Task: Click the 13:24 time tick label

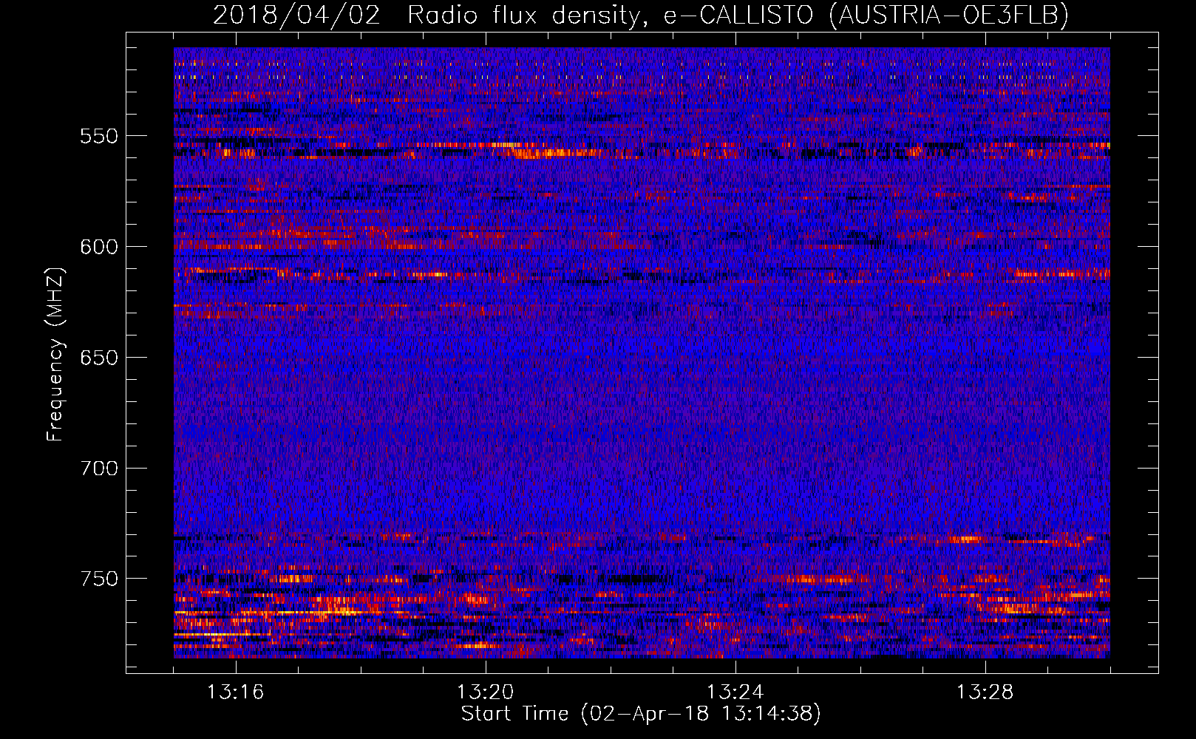Action: pos(735,692)
